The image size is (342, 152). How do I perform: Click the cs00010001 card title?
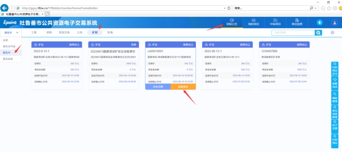tap(155, 51)
